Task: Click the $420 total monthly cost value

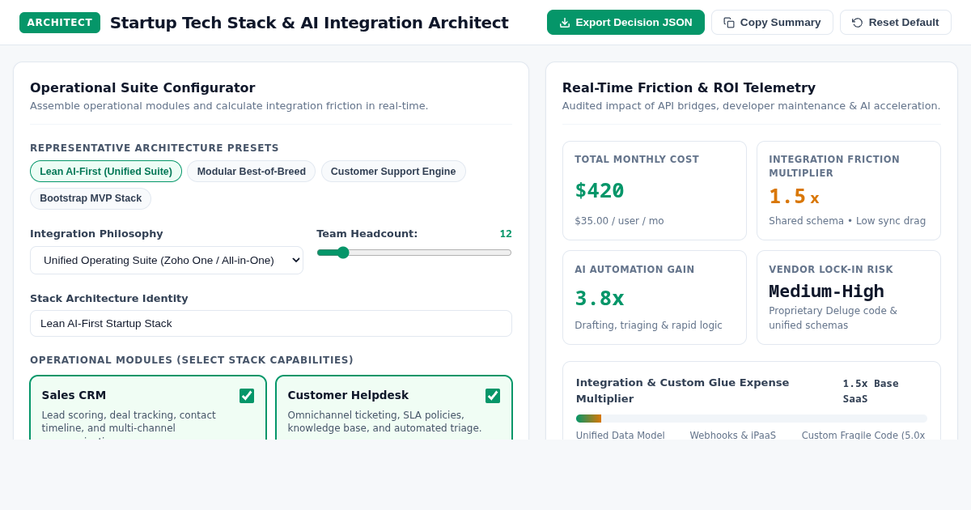Action: point(600,191)
